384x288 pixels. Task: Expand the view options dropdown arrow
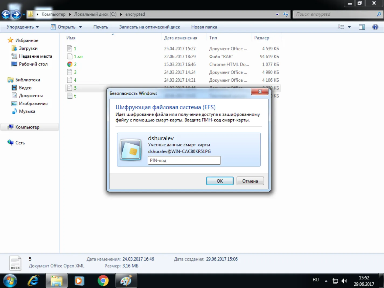tap(349, 27)
